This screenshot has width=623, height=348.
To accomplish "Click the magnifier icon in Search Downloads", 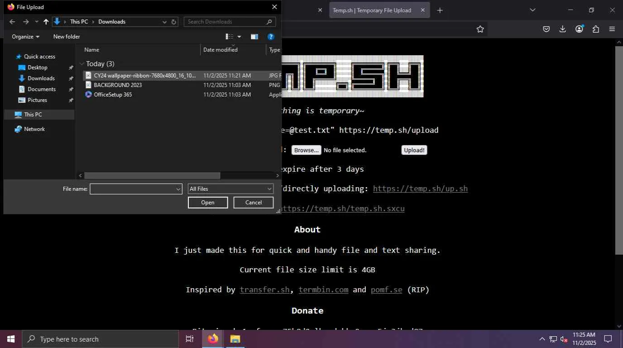I will [x=269, y=22].
